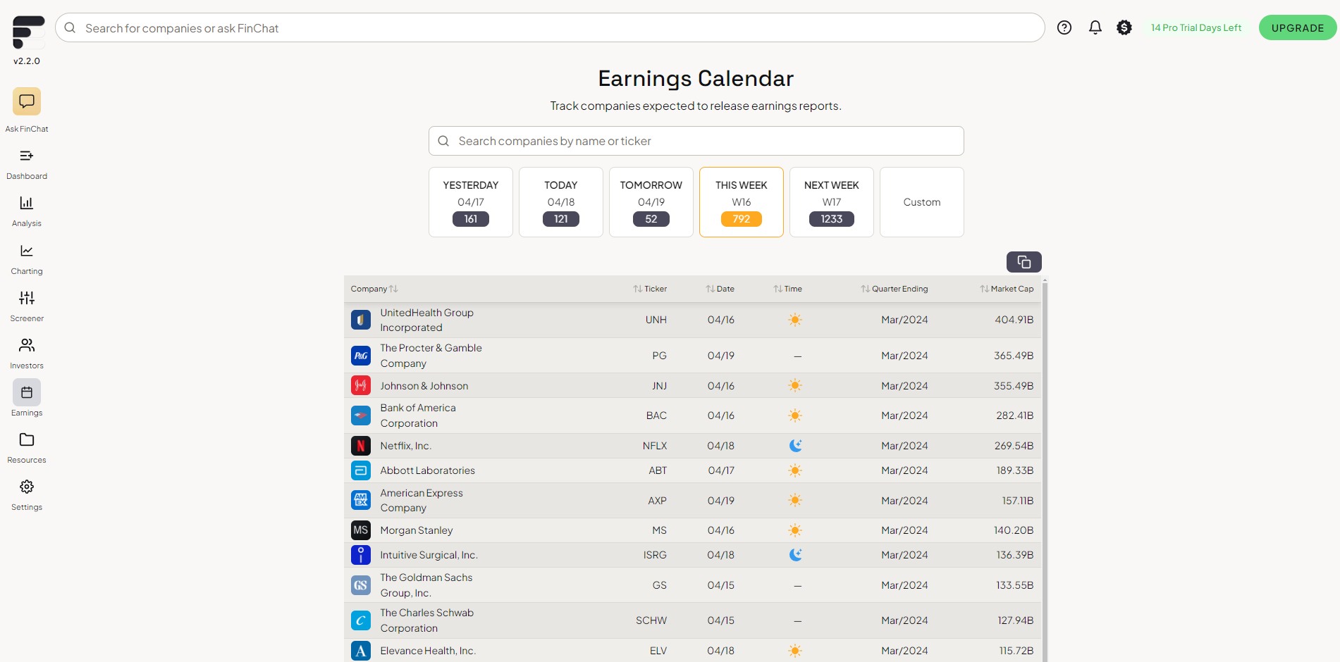
Task: Open the Resources folder icon
Action: pyautogui.click(x=27, y=439)
